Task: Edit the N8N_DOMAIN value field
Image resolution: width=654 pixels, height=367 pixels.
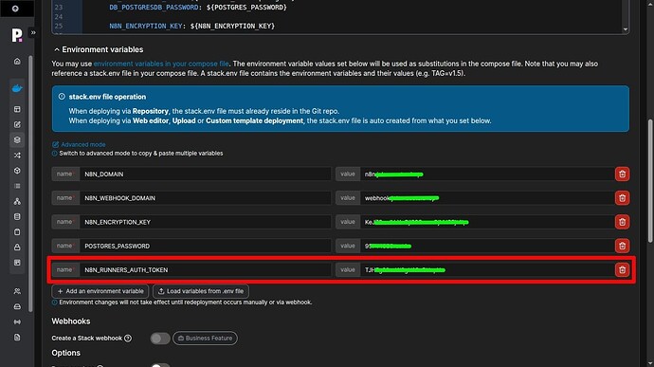Action: click(486, 174)
